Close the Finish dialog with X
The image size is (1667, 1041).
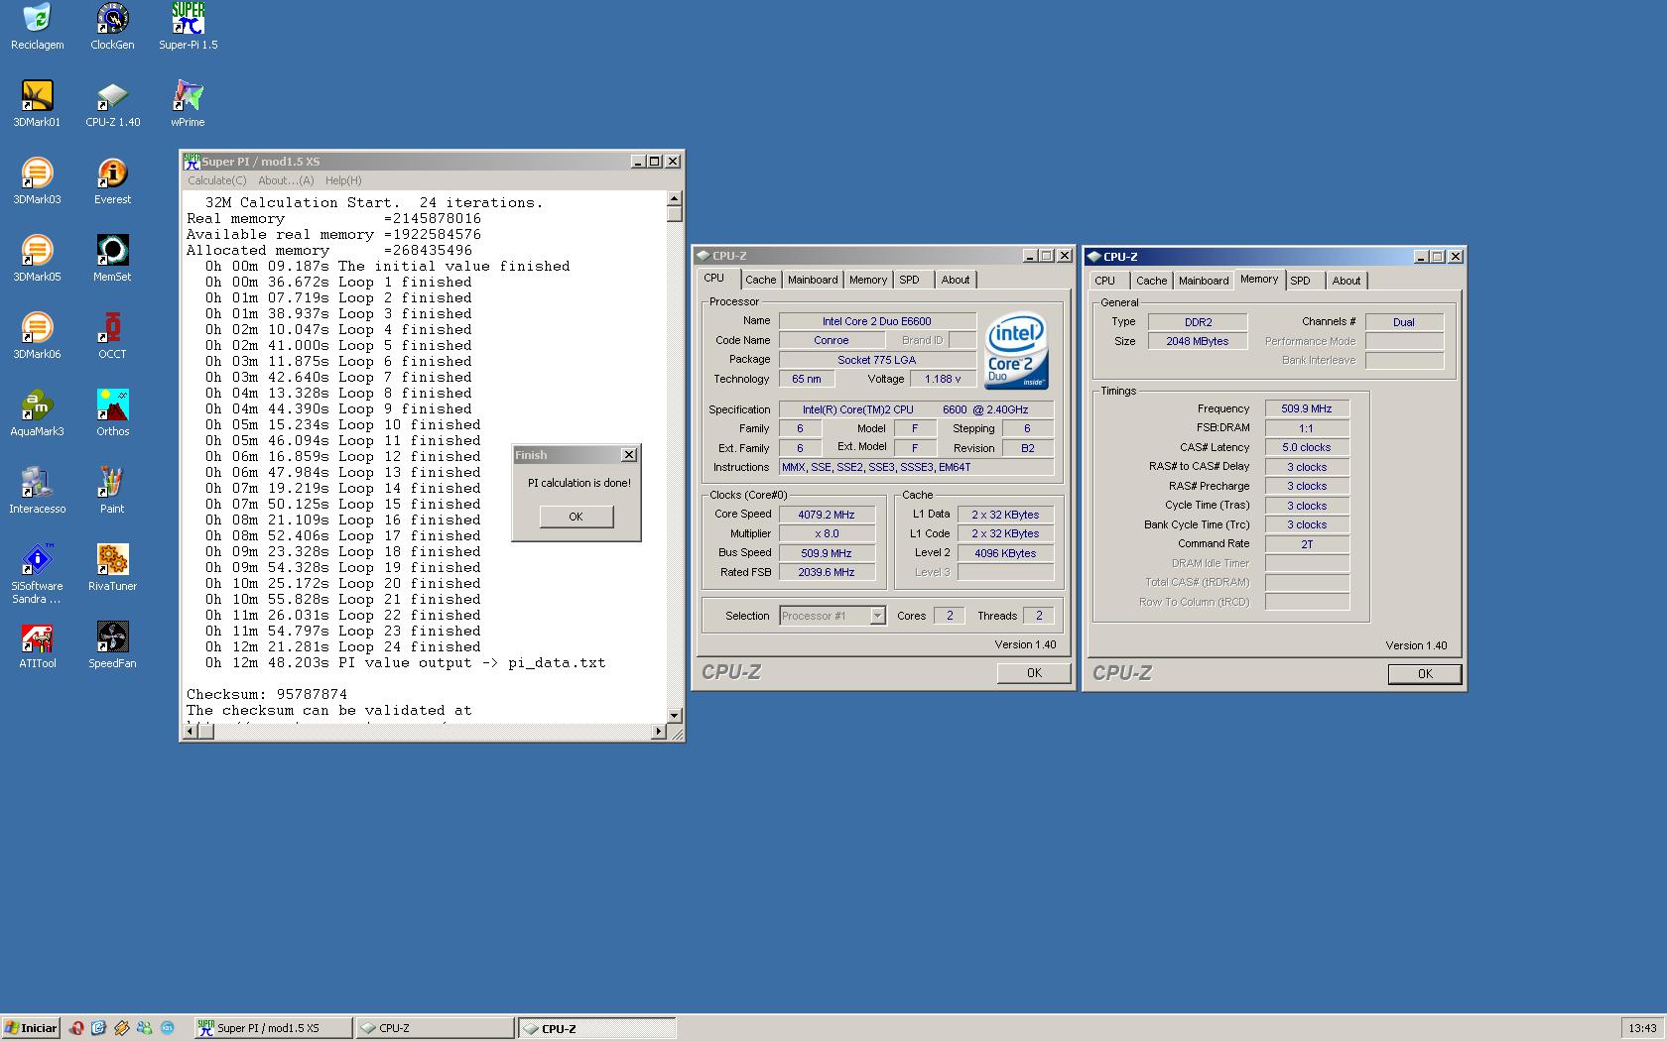tap(629, 454)
